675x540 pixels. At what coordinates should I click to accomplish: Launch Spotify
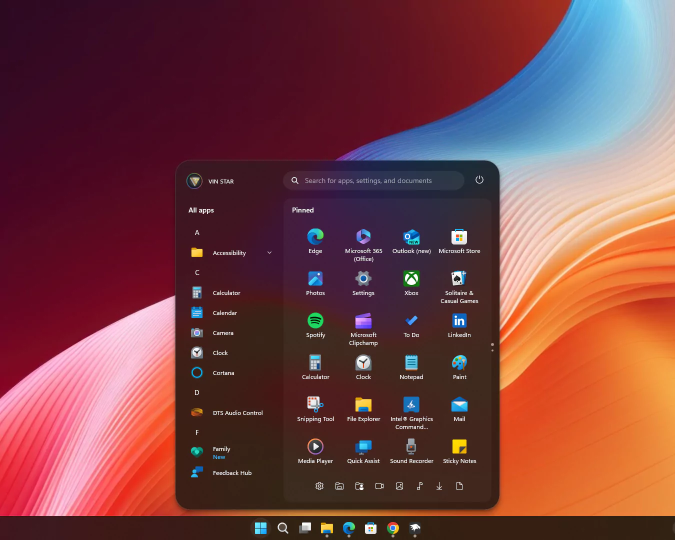click(x=315, y=325)
